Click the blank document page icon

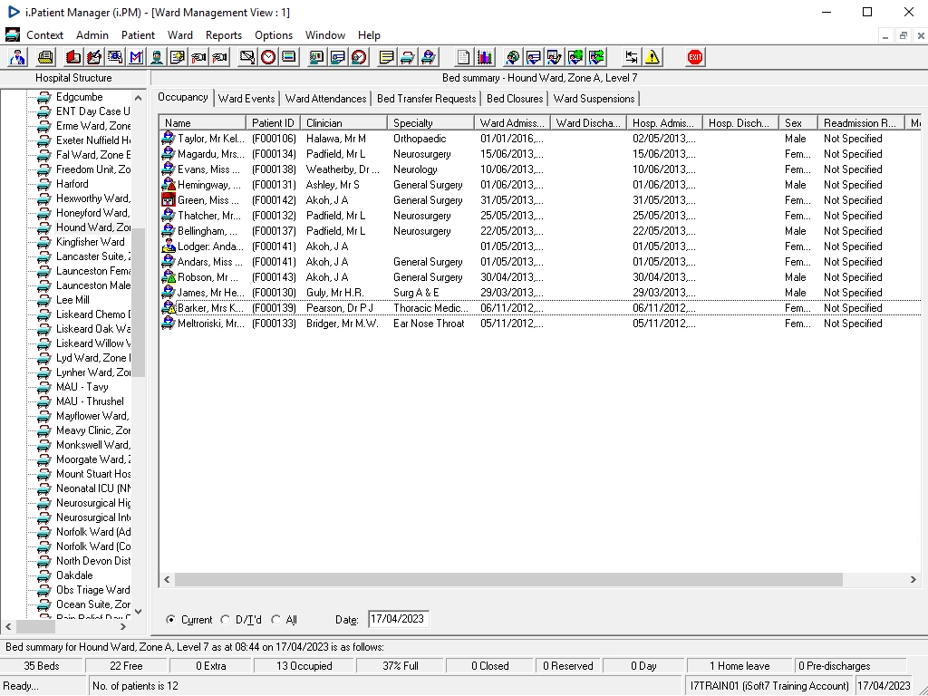click(463, 57)
